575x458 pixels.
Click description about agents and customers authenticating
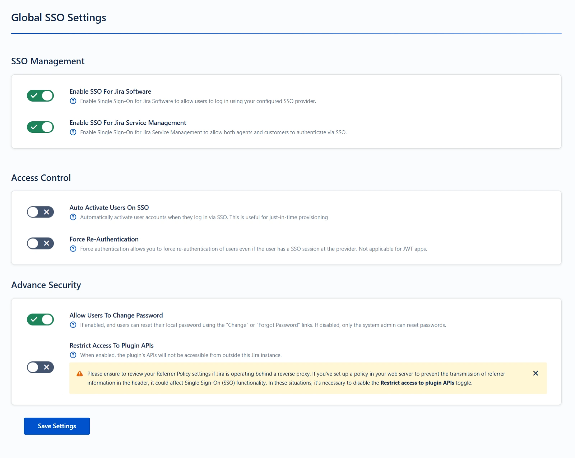(x=213, y=132)
